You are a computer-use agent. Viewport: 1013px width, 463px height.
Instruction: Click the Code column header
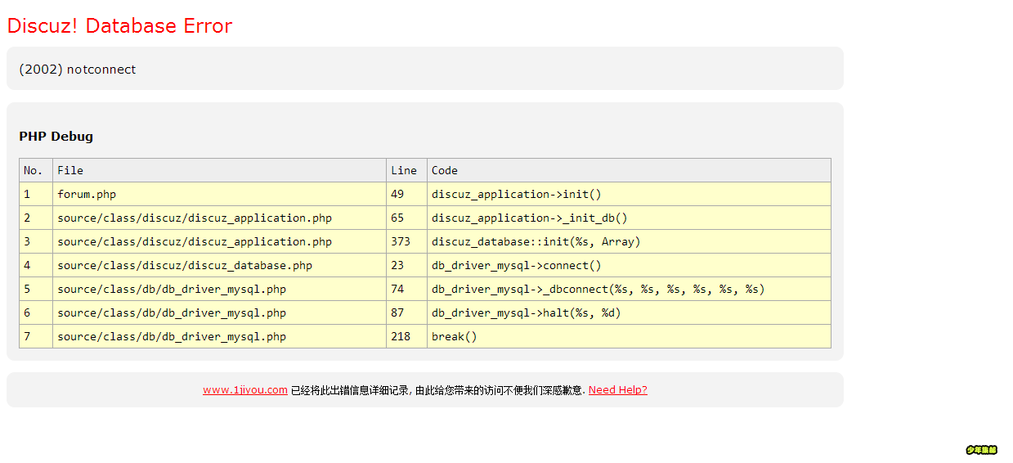630,170
